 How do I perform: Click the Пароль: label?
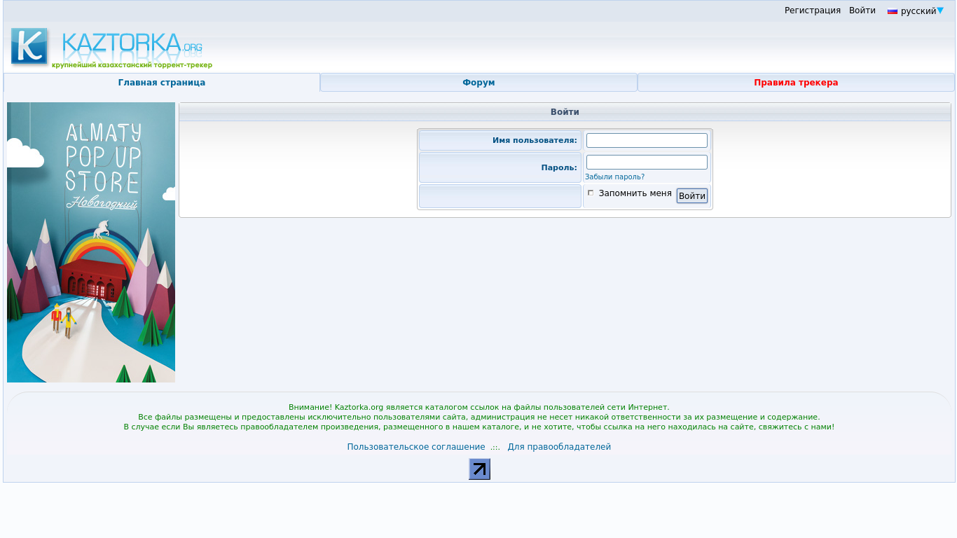point(559,167)
